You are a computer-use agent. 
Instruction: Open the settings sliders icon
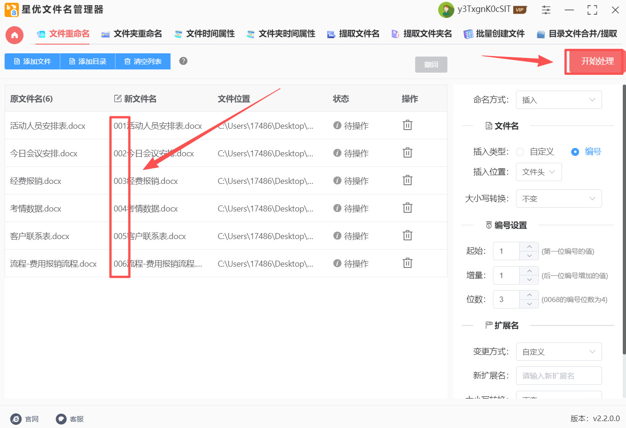(x=546, y=10)
